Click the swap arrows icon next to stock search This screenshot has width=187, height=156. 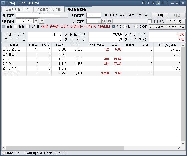click(109, 21)
